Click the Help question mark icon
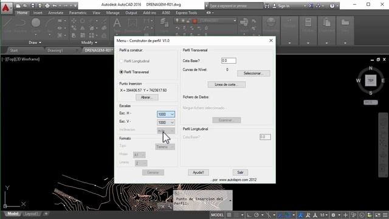The image size is (389, 219). coord(332,5)
